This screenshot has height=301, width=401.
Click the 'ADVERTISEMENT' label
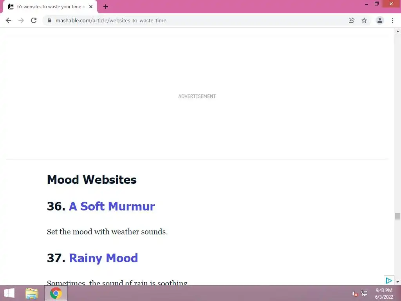coord(197,96)
